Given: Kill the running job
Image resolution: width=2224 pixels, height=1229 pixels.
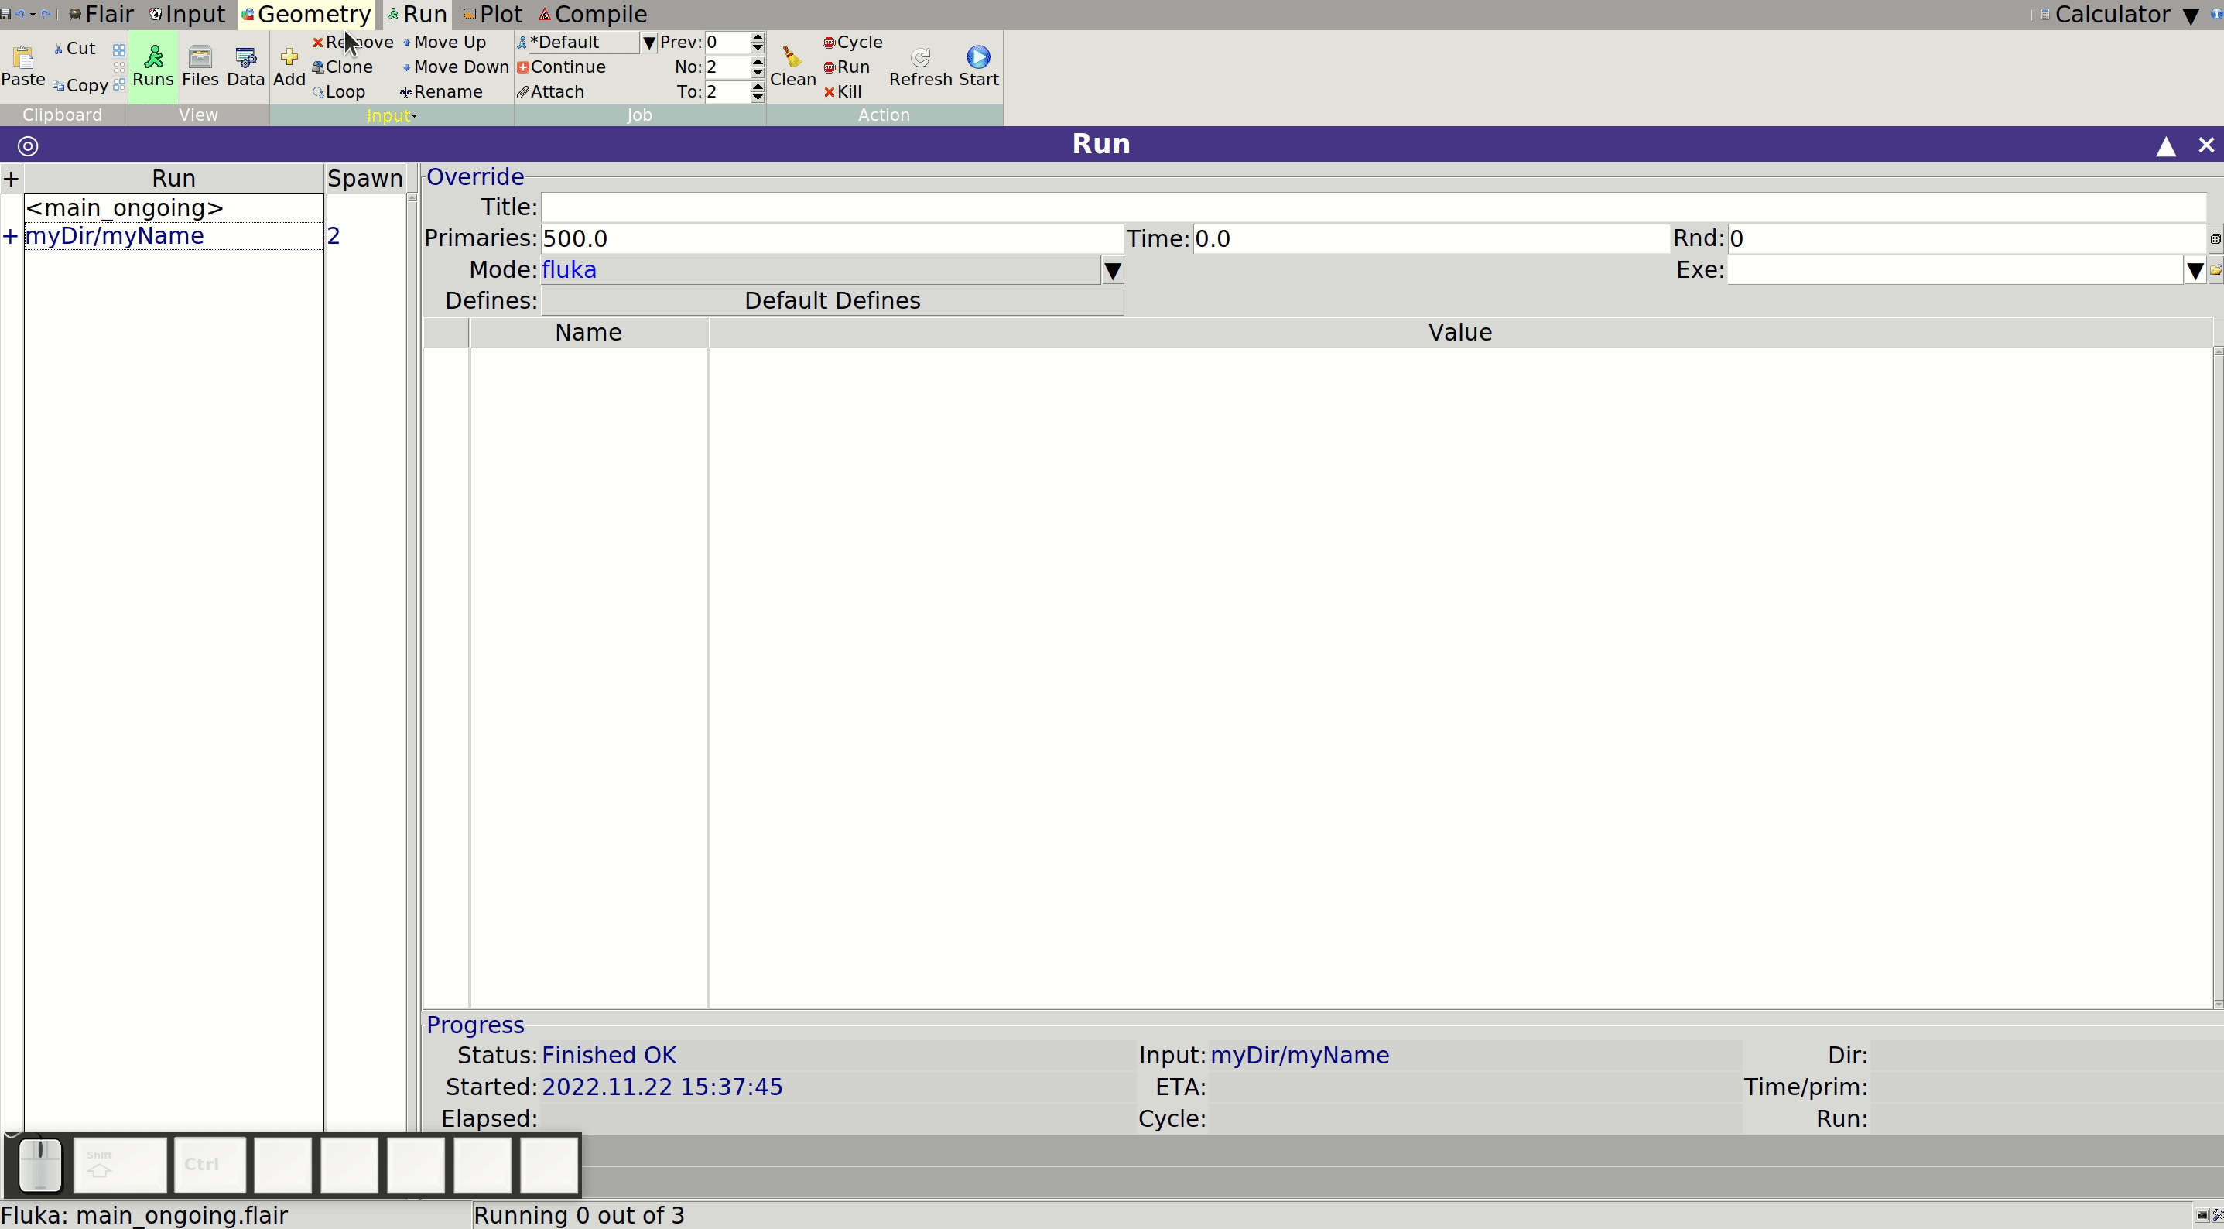Looking at the screenshot, I should [x=843, y=91].
